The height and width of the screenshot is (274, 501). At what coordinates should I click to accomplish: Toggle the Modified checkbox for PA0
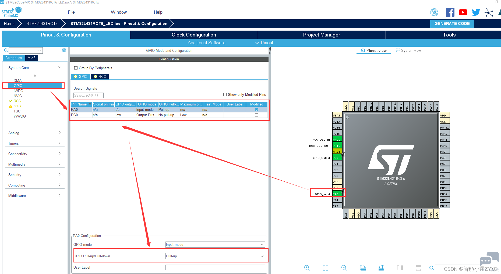[257, 109]
